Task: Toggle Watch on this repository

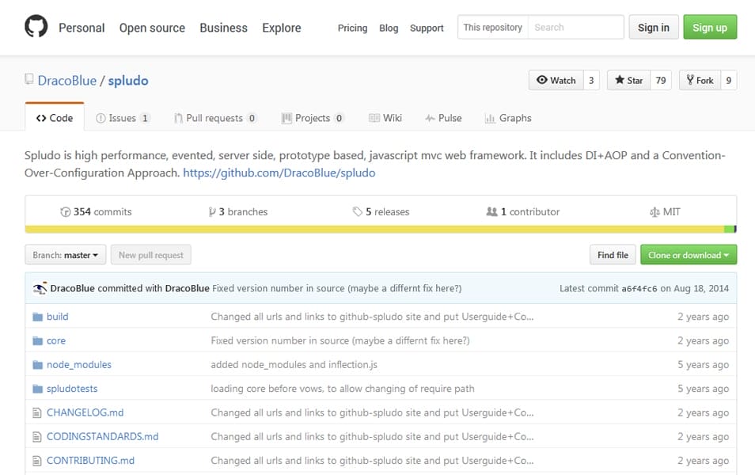Action: (x=557, y=80)
